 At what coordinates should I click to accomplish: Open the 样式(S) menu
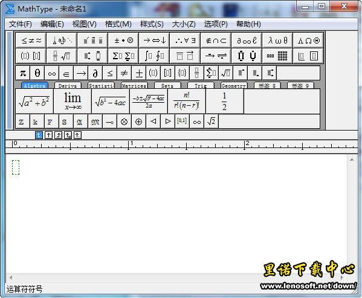tap(152, 24)
